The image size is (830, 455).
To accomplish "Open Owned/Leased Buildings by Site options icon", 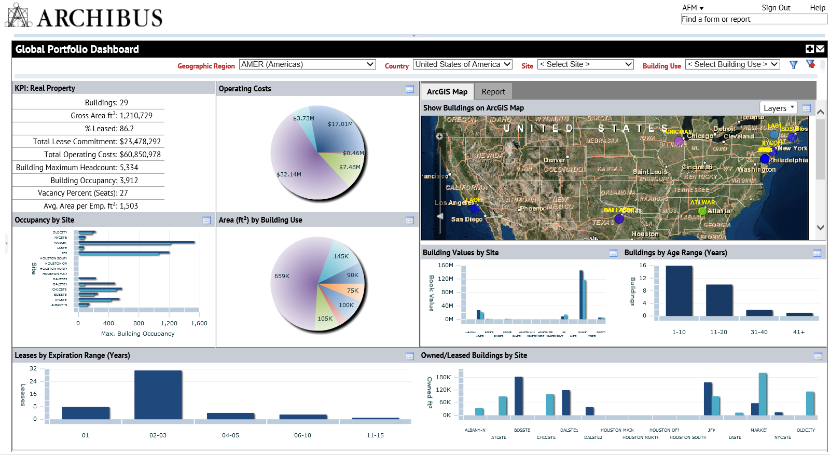I will (x=818, y=356).
